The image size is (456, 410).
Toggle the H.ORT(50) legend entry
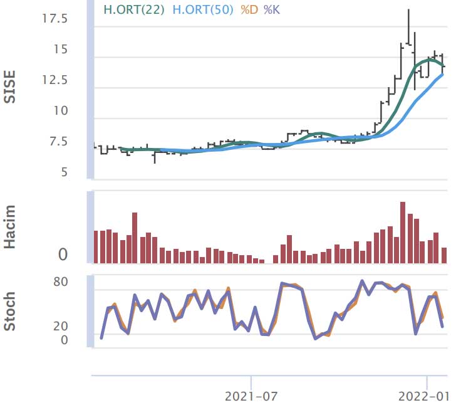(203, 10)
